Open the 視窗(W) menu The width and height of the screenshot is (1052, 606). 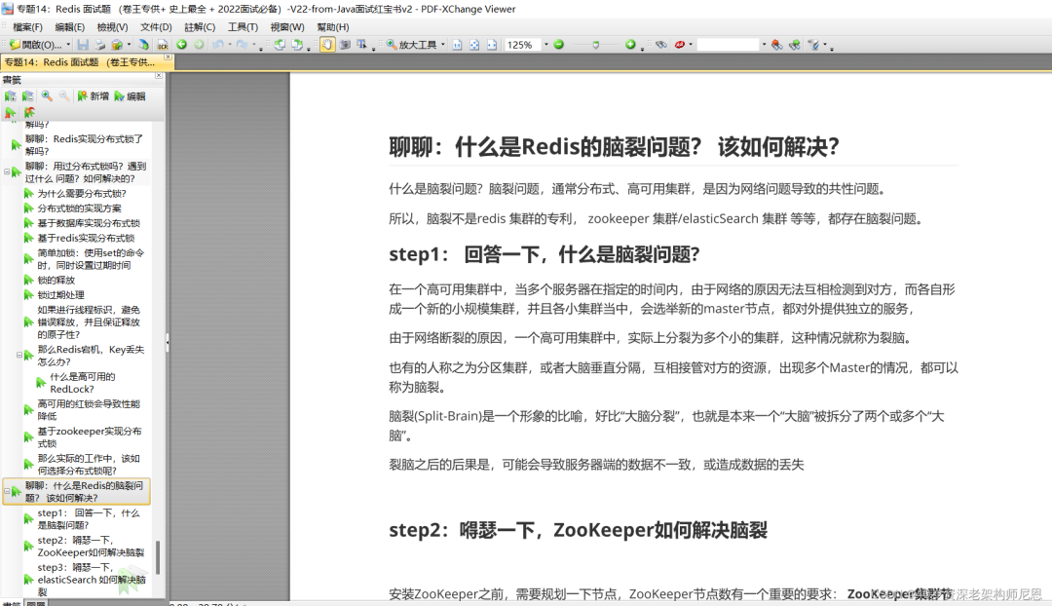coord(287,27)
